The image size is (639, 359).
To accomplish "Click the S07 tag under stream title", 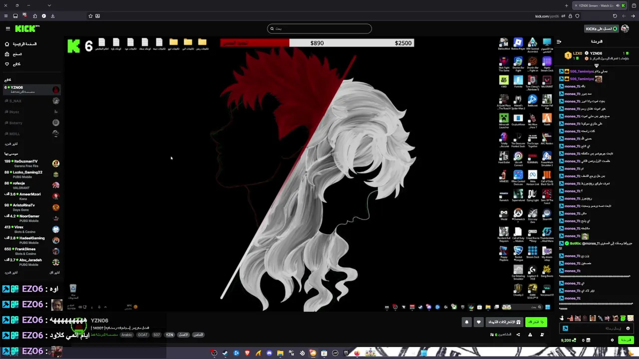I will (157, 335).
